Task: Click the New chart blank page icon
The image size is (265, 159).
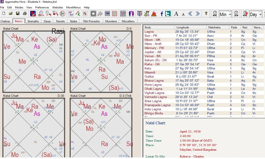Action: 4,13
